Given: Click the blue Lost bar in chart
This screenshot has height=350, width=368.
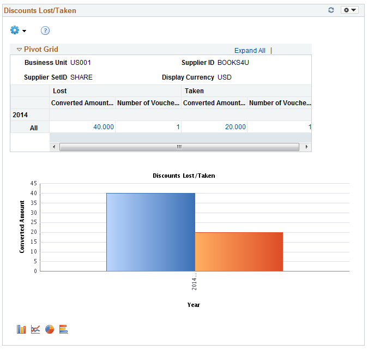Looking at the screenshot, I should pyautogui.click(x=150, y=232).
